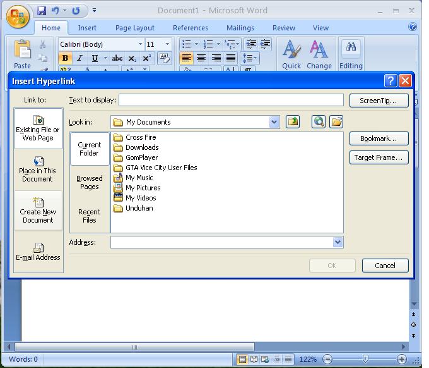This screenshot has width=429, height=368.
Task: Switch to the Page Layout tab
Action: tap(135, 28)
